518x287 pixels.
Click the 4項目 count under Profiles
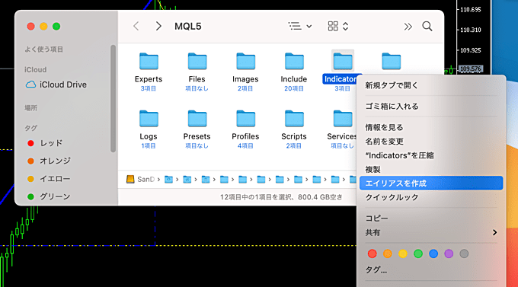245,145
